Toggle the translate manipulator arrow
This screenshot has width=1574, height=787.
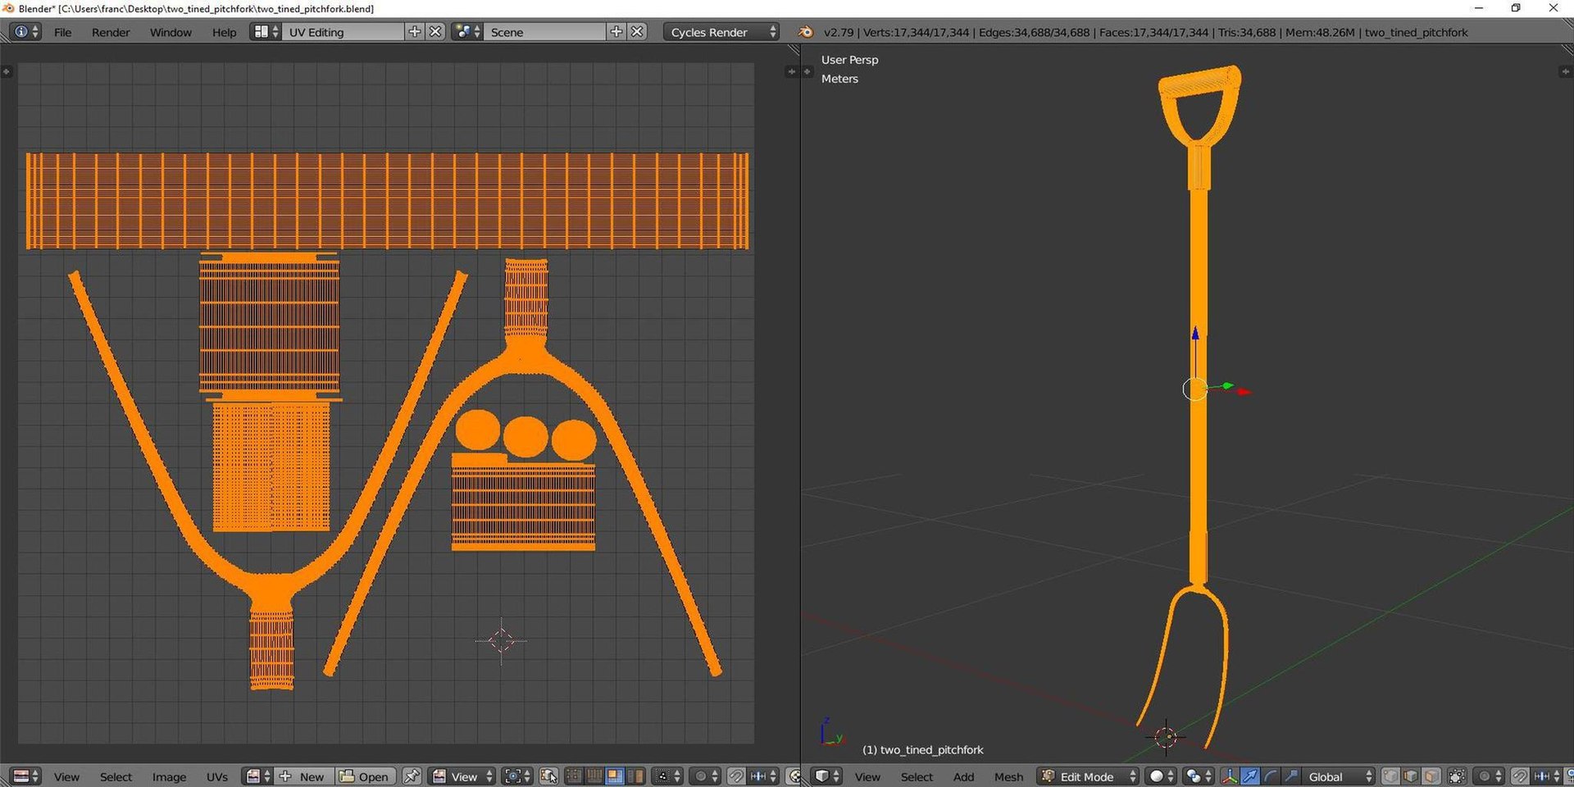tap(1250, 776)
